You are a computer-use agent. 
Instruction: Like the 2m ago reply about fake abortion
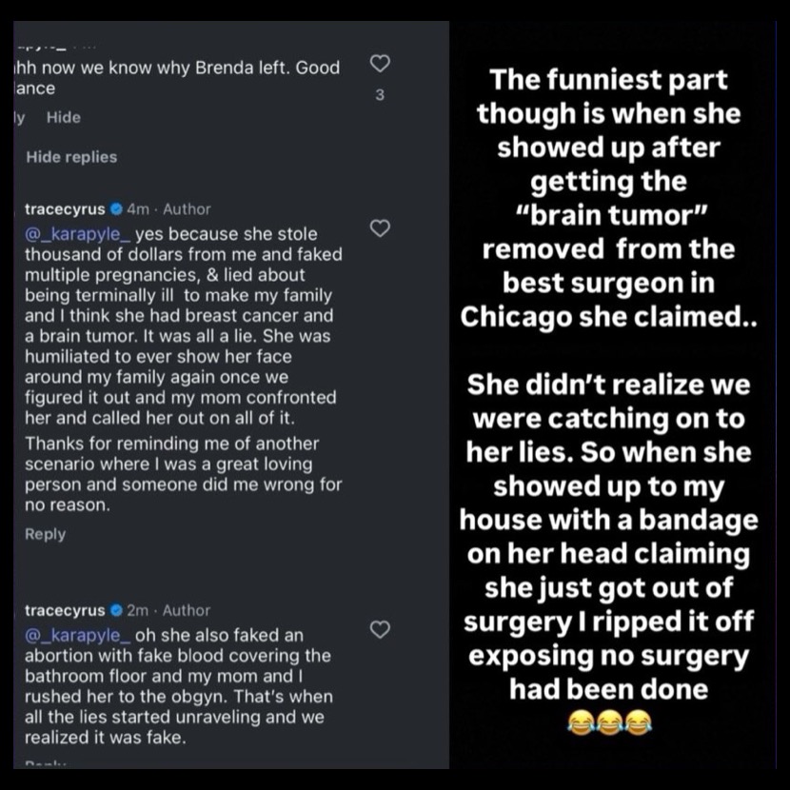tap(380, 630)
